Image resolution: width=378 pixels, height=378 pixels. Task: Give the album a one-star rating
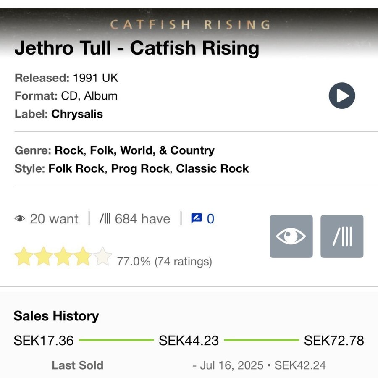(24, 257)
